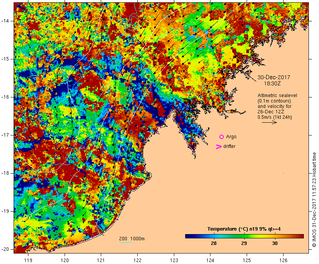319x264 pixels.
Task: Click the '30-Dec-2017' date text
Action: [x=273, y=77]
